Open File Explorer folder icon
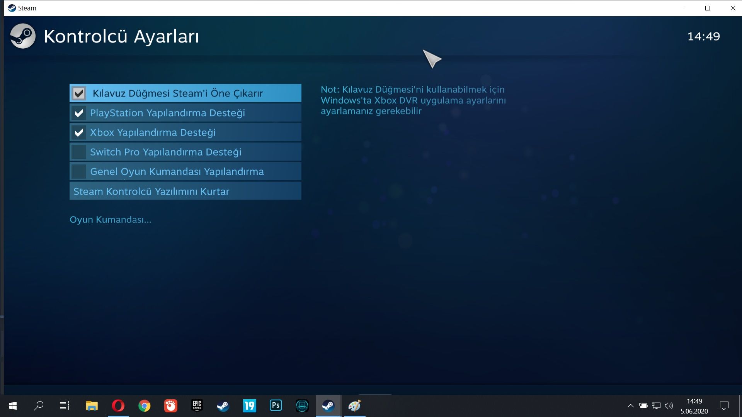Screen dimensions: 742x417 [92, 406]
